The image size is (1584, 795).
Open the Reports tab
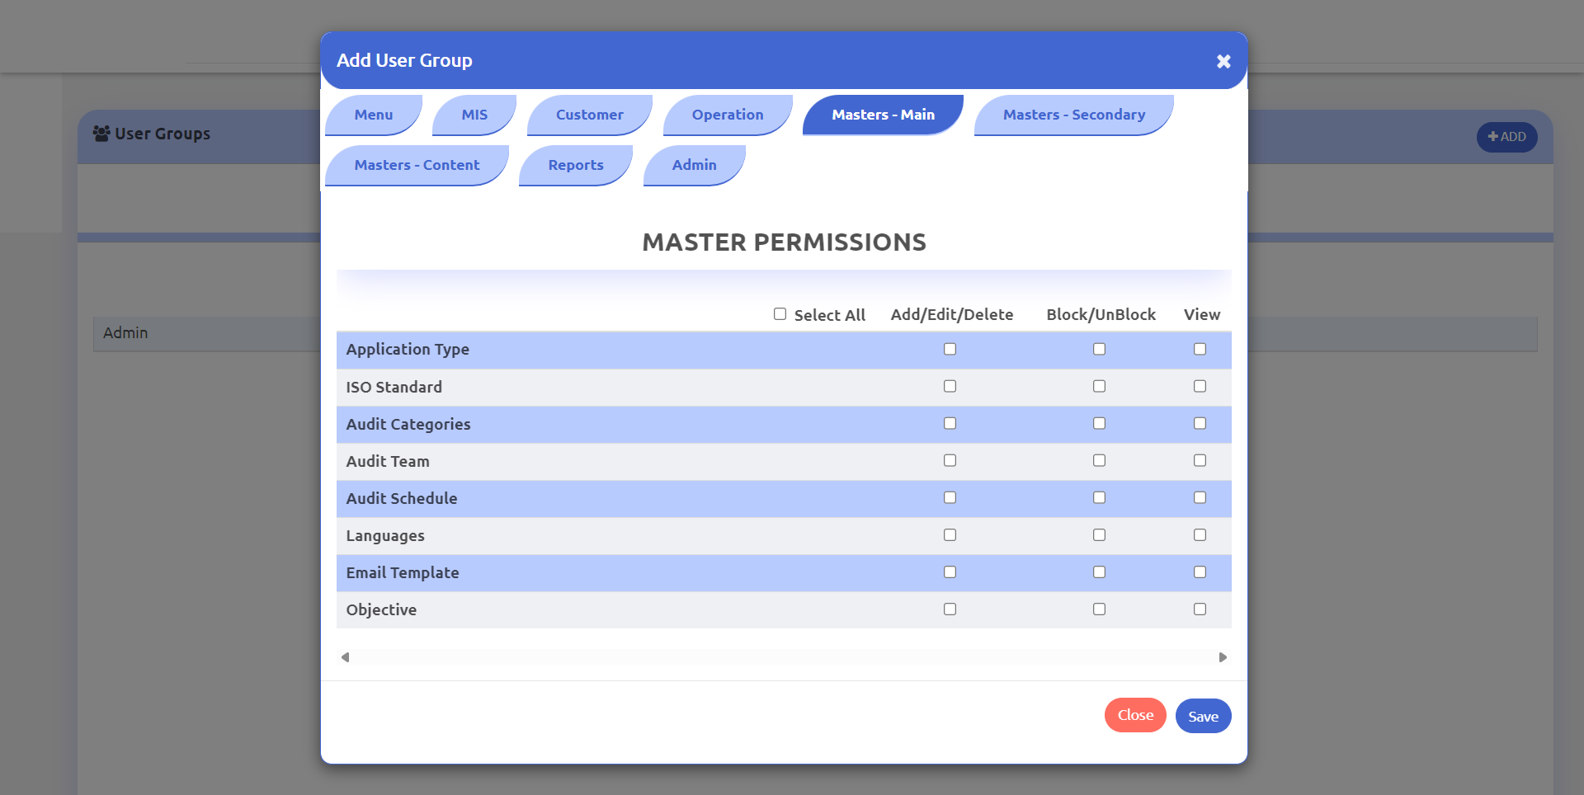coord(576,165)
